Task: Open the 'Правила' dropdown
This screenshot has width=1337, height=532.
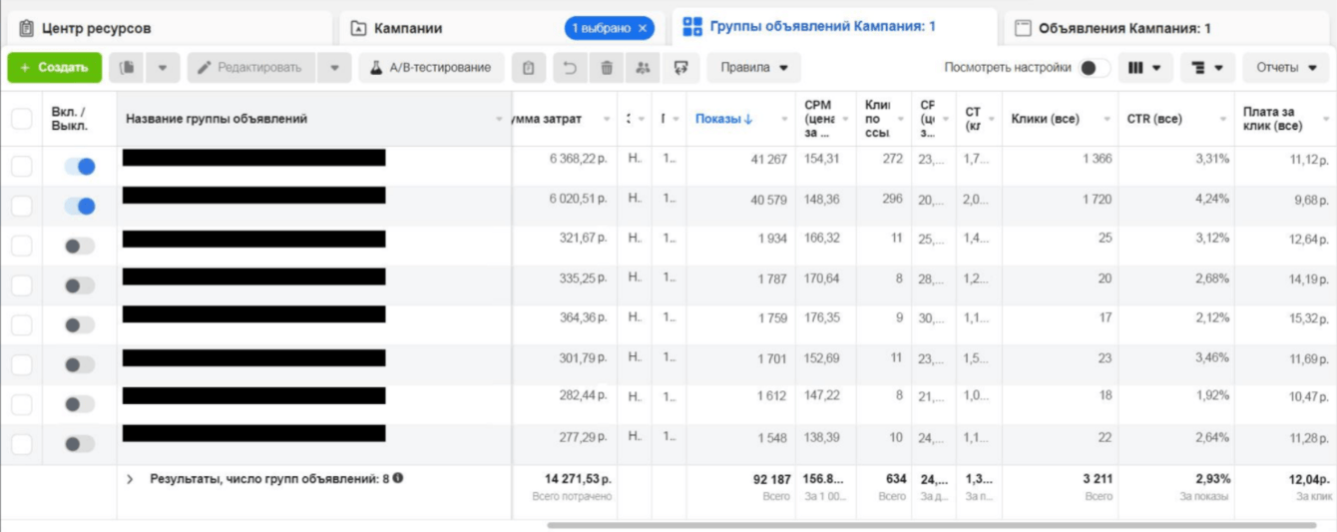Action: point(754,68)
